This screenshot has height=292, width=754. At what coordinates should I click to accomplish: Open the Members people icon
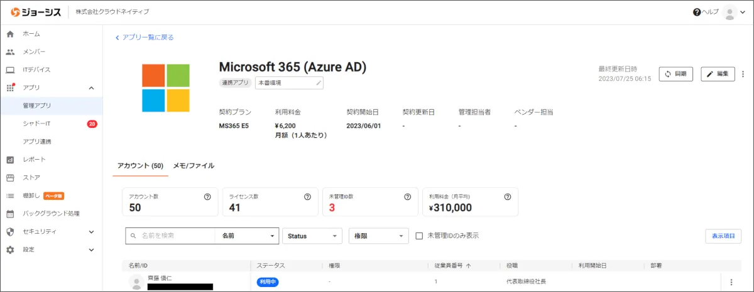pyautogui.click(x=10, y=52)
